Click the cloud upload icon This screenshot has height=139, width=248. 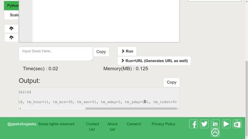(11, 37)
